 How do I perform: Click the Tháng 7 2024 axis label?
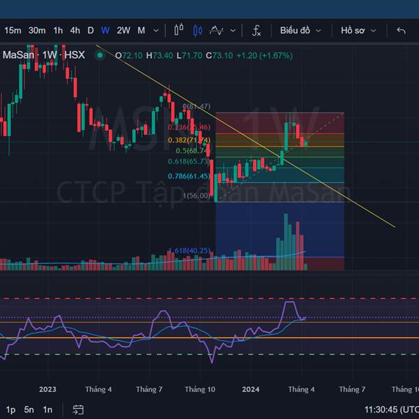pos(352,390)
